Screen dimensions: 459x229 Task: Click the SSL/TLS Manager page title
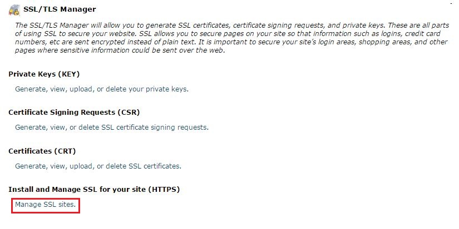(60, 9)
